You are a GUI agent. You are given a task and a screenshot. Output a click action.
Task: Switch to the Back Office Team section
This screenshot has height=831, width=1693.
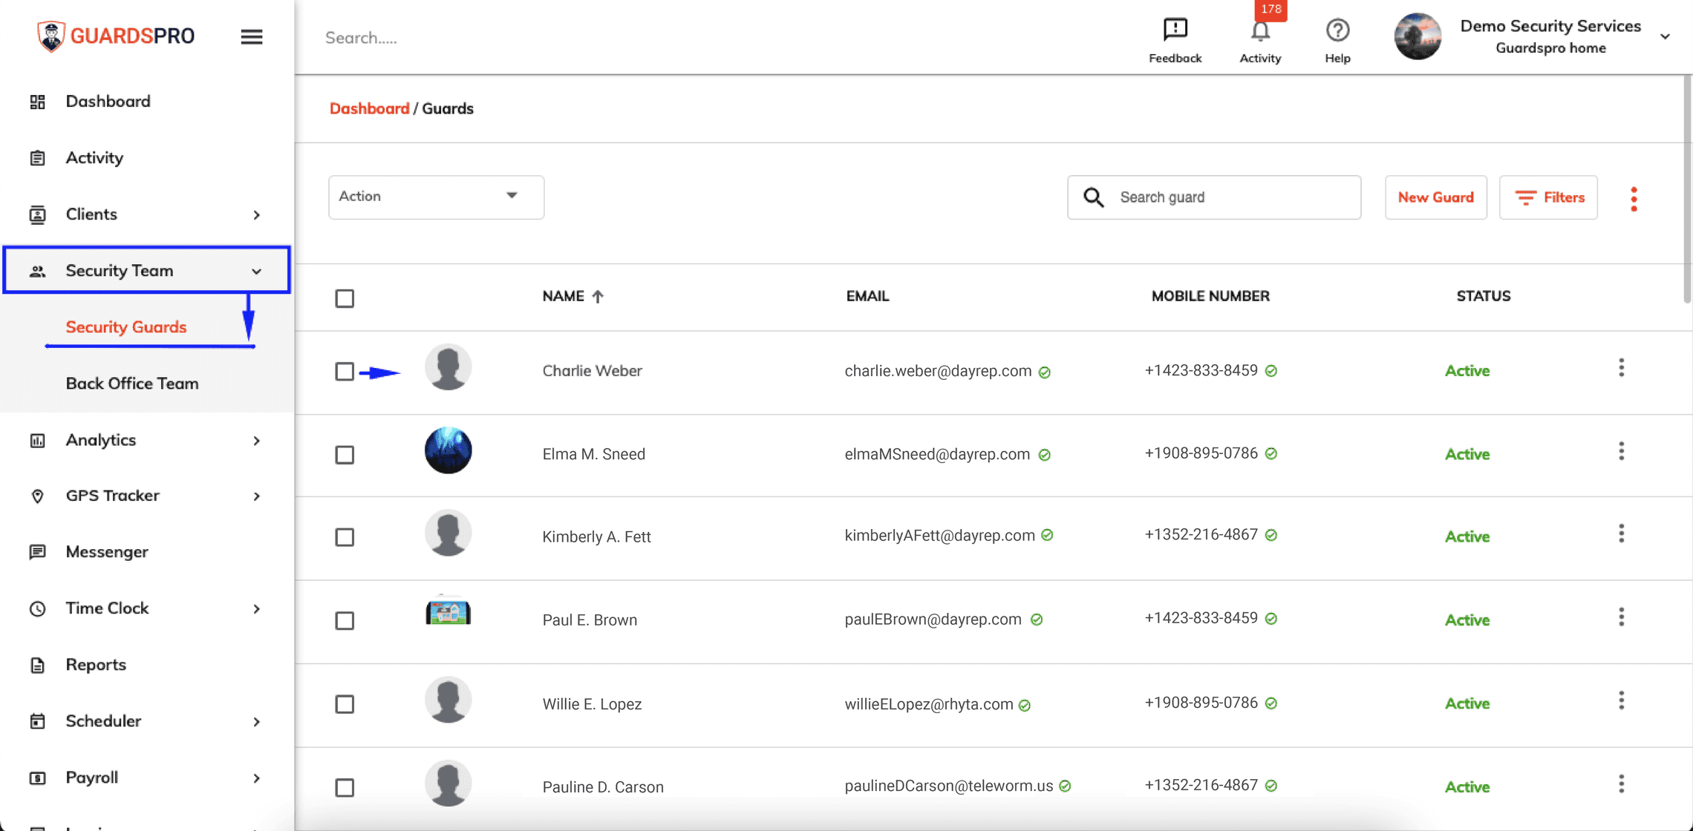pos(132,384)
